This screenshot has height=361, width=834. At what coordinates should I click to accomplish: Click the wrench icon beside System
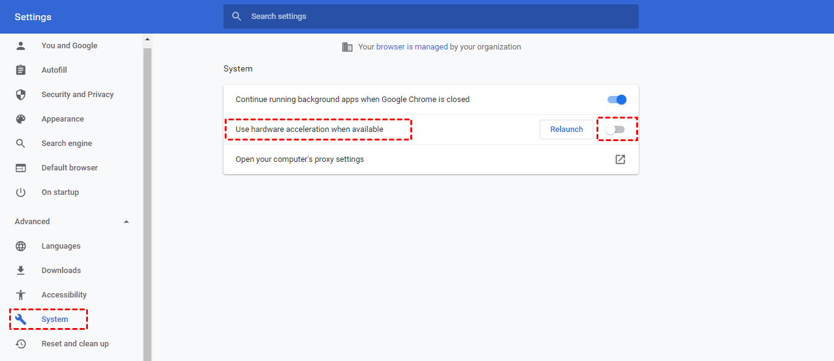(x=21, y=319)
